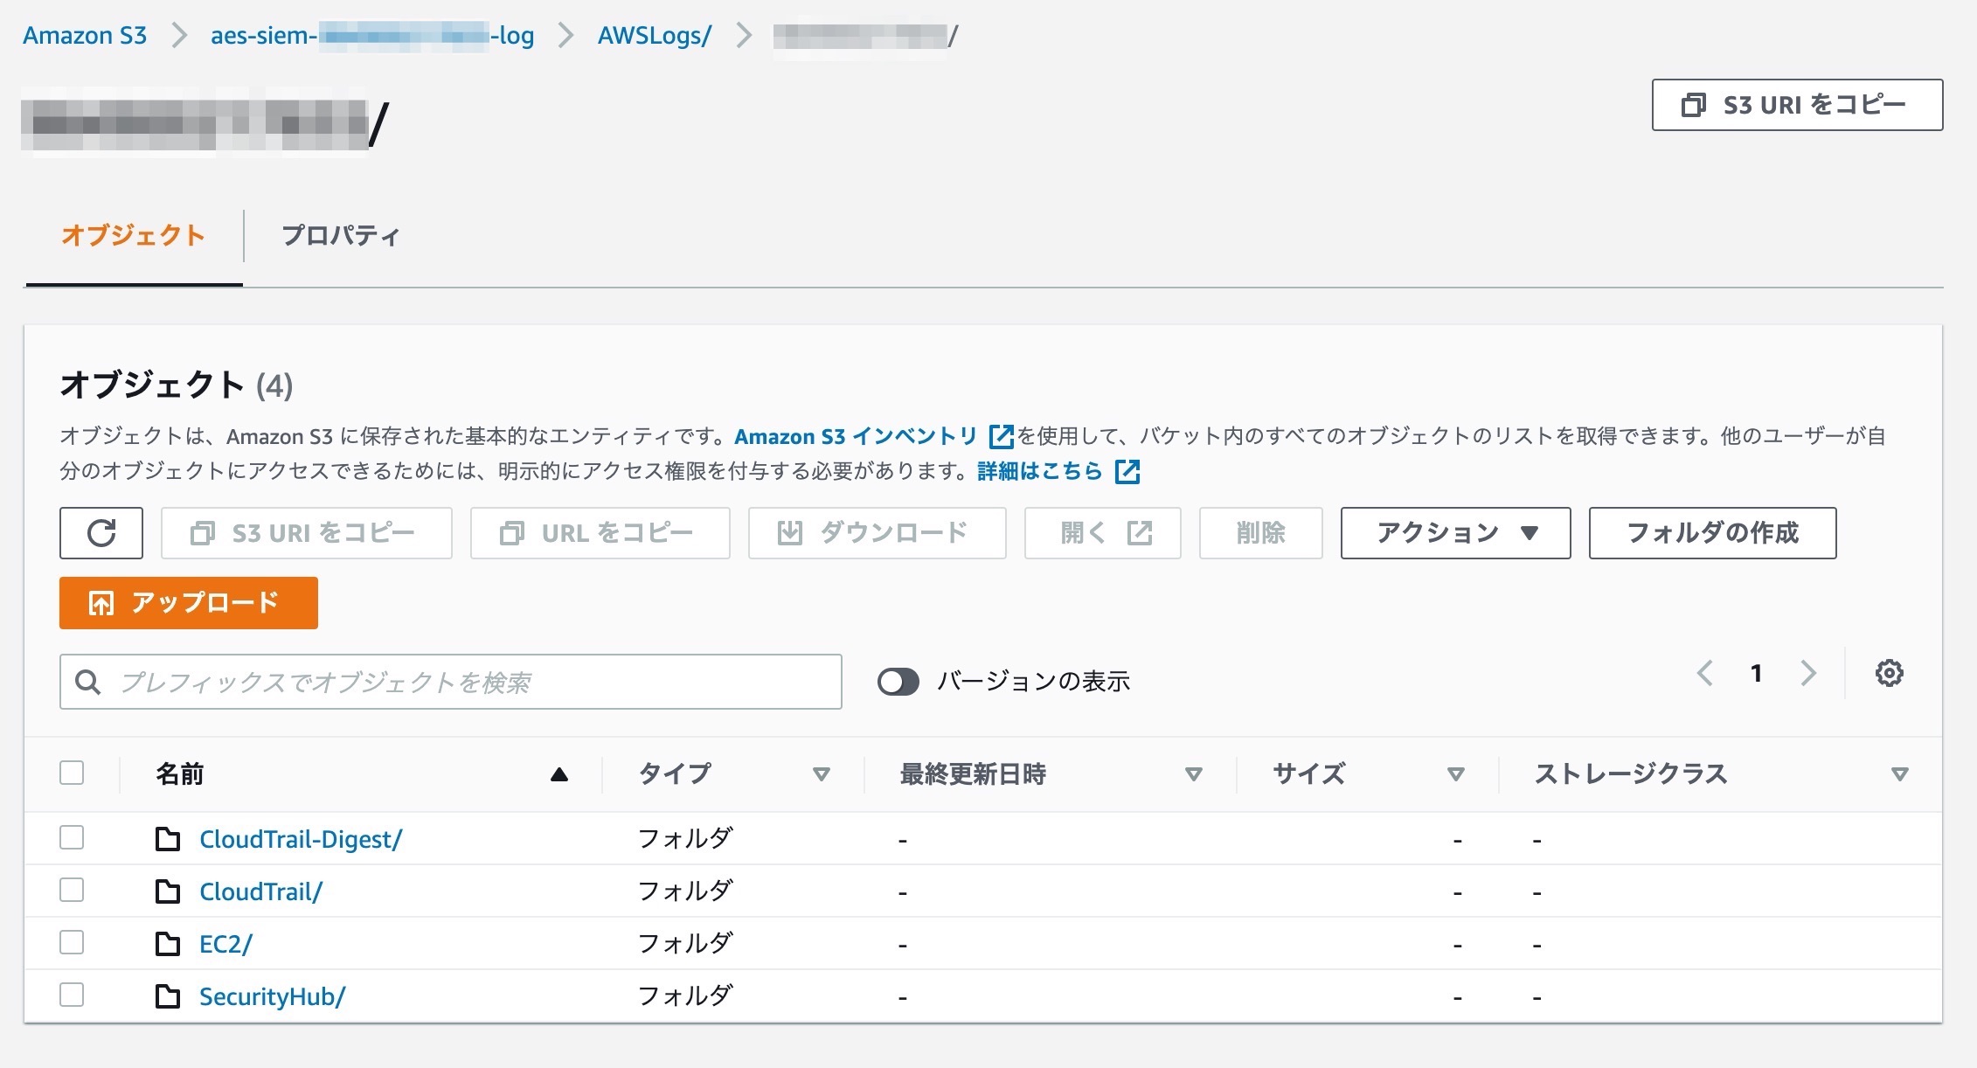Screen dimensions: 1977x1068
Task: Sort by 最終更新日時 column arrow
Action: pyautogui.click(x=1193, y=774)
